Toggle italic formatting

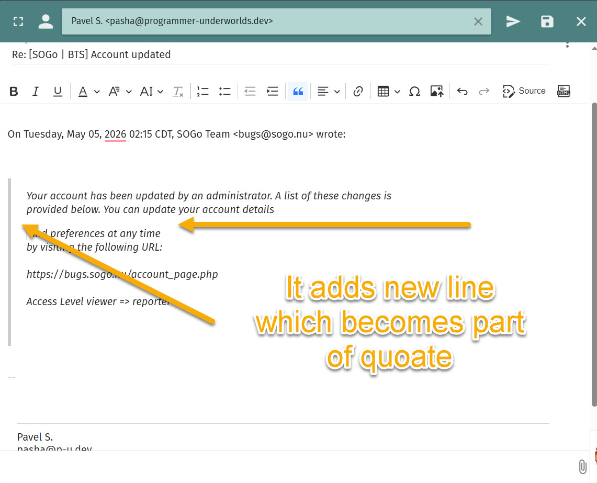(36, 92)
